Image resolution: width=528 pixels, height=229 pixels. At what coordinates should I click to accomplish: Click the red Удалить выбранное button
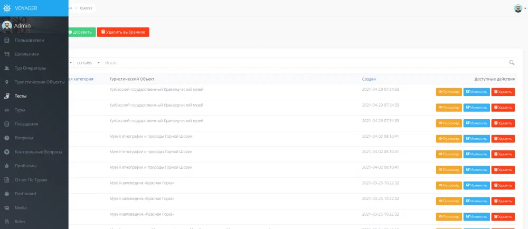click(123, 32)
